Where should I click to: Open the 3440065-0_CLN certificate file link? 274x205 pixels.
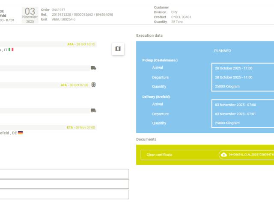pyautogui.click(x=251, y=155)
